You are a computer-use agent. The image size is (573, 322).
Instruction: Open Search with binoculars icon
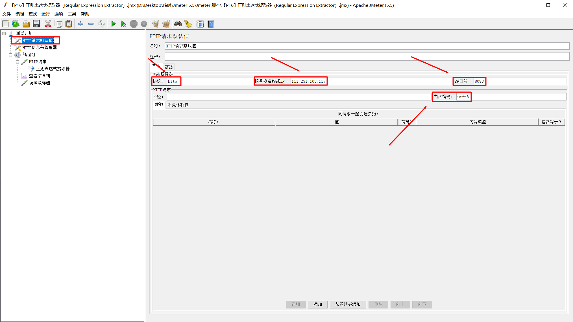click(x=178, y=24)
